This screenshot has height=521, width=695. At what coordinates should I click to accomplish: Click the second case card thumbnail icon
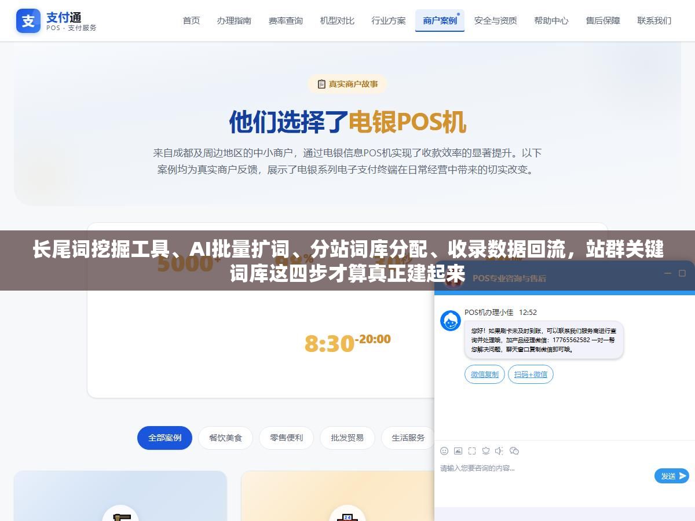point(348,514)
